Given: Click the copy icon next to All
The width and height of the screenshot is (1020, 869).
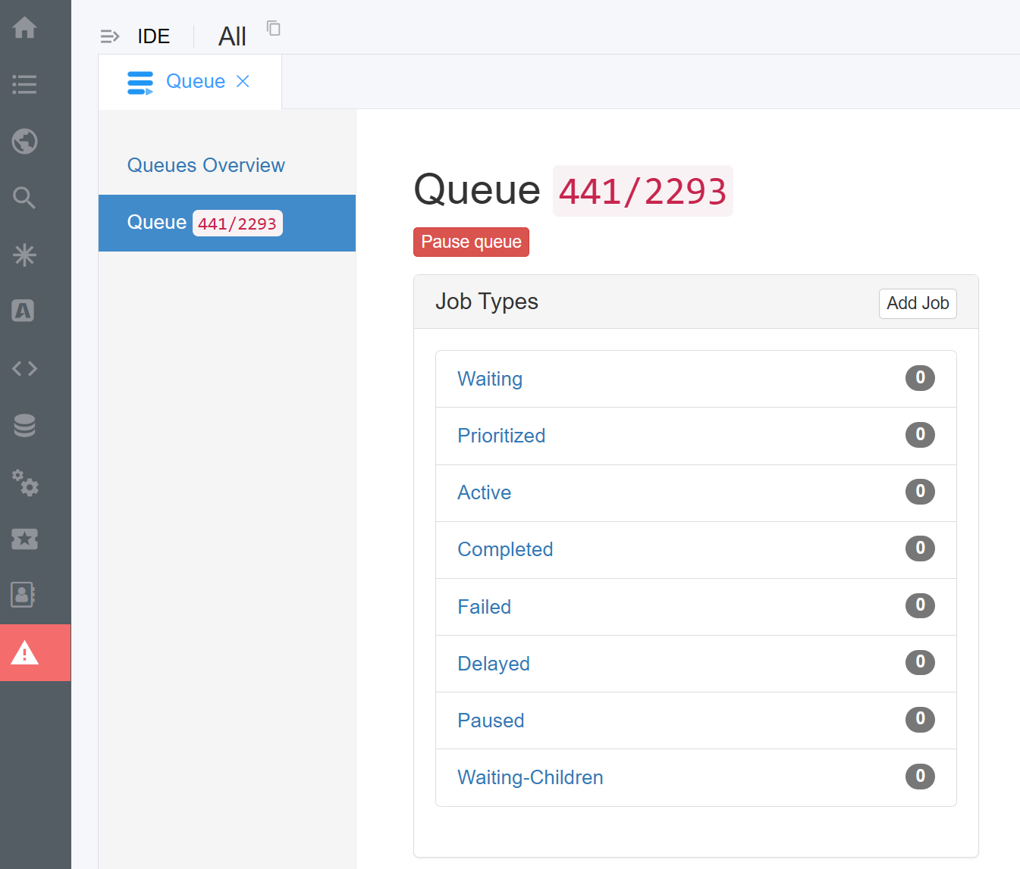Looking at the screenshot, I should (x=274, y=29).
